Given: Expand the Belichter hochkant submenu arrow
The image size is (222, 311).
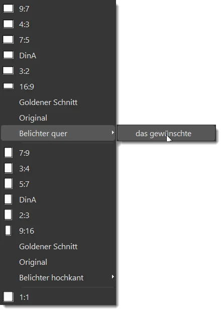Looking at the screenshot, I should pos(113,277).
